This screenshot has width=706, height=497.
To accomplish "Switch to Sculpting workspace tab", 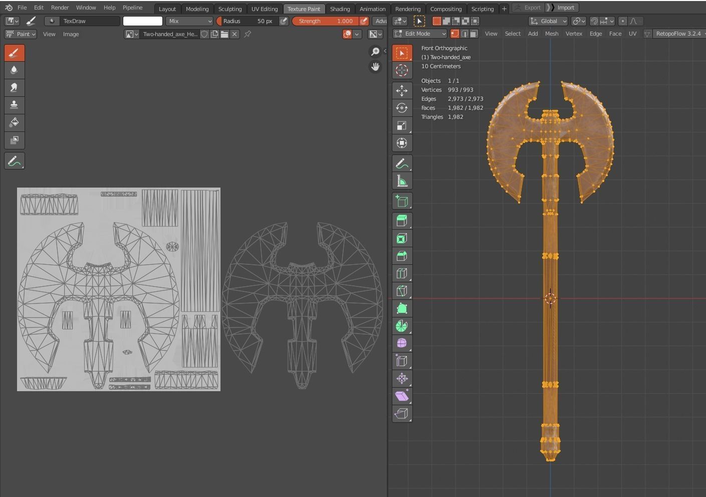I will point(230,9).
